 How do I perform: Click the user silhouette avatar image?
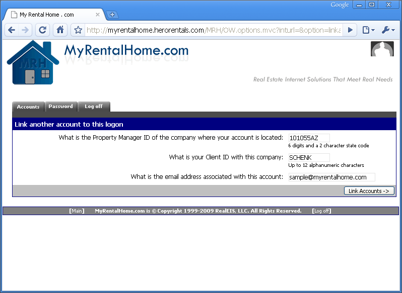382,49
